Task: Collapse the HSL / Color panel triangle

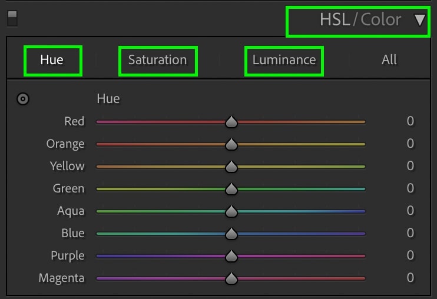Action: [x=419, y=20]
